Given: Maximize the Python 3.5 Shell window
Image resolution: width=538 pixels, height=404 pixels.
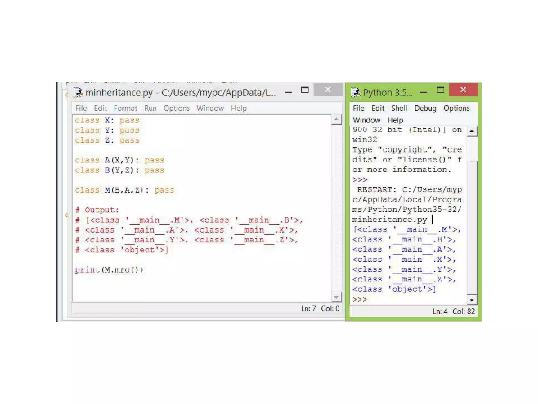Looking at the screenshot, I should [441, 90].
